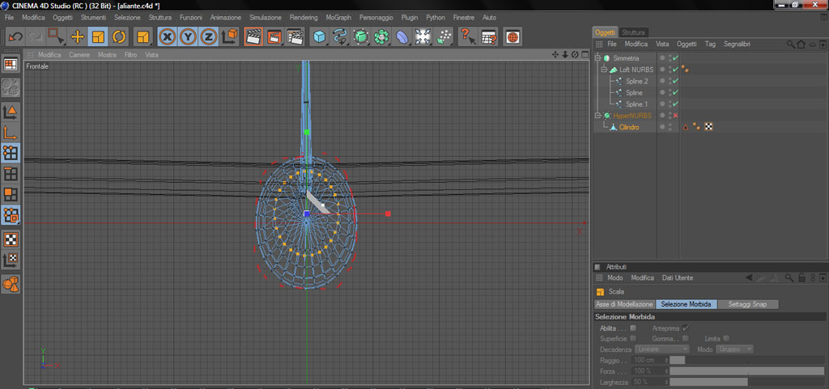Add a Cube primitive object

[320, 36]
